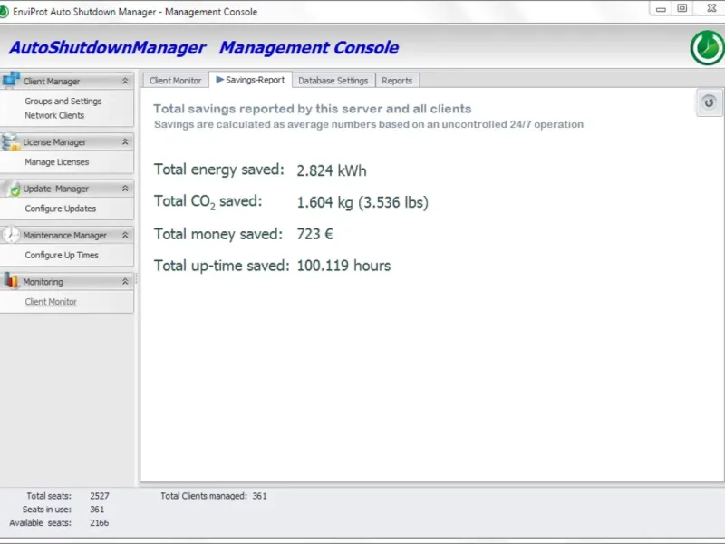
Task: Open Configure Updates
Action: (61, 209)
